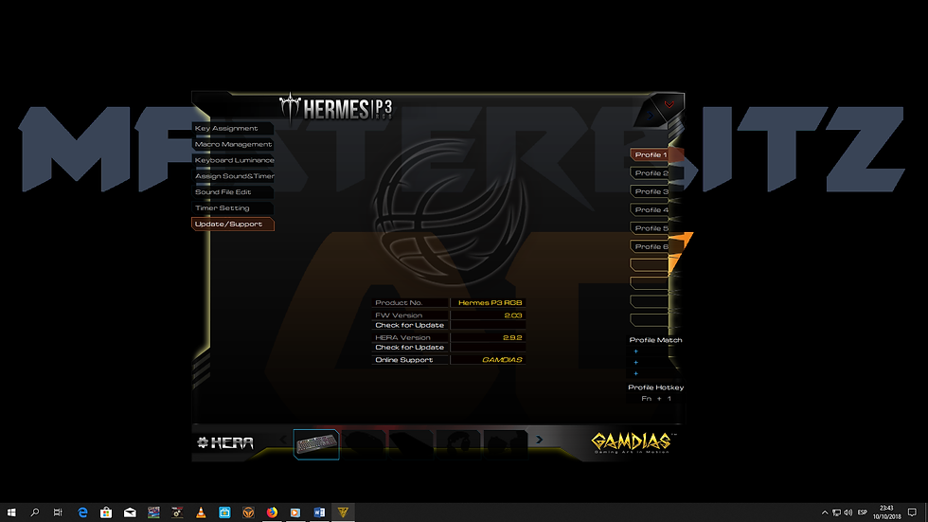Select Profile 5
The image size is (928, 522).
tap(651, 228)
